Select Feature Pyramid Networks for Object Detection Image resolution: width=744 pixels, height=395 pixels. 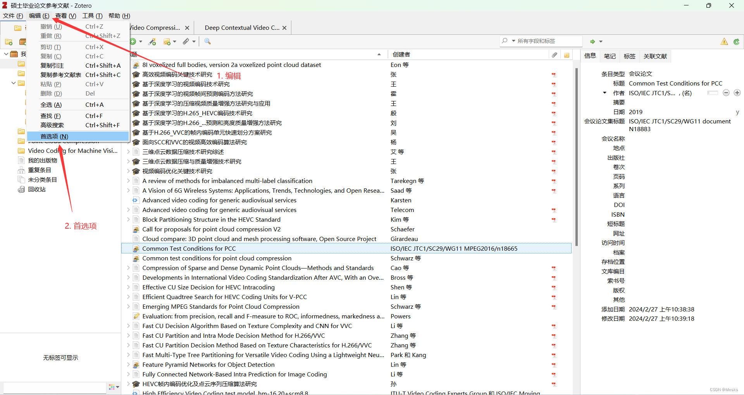coord(347,365)
